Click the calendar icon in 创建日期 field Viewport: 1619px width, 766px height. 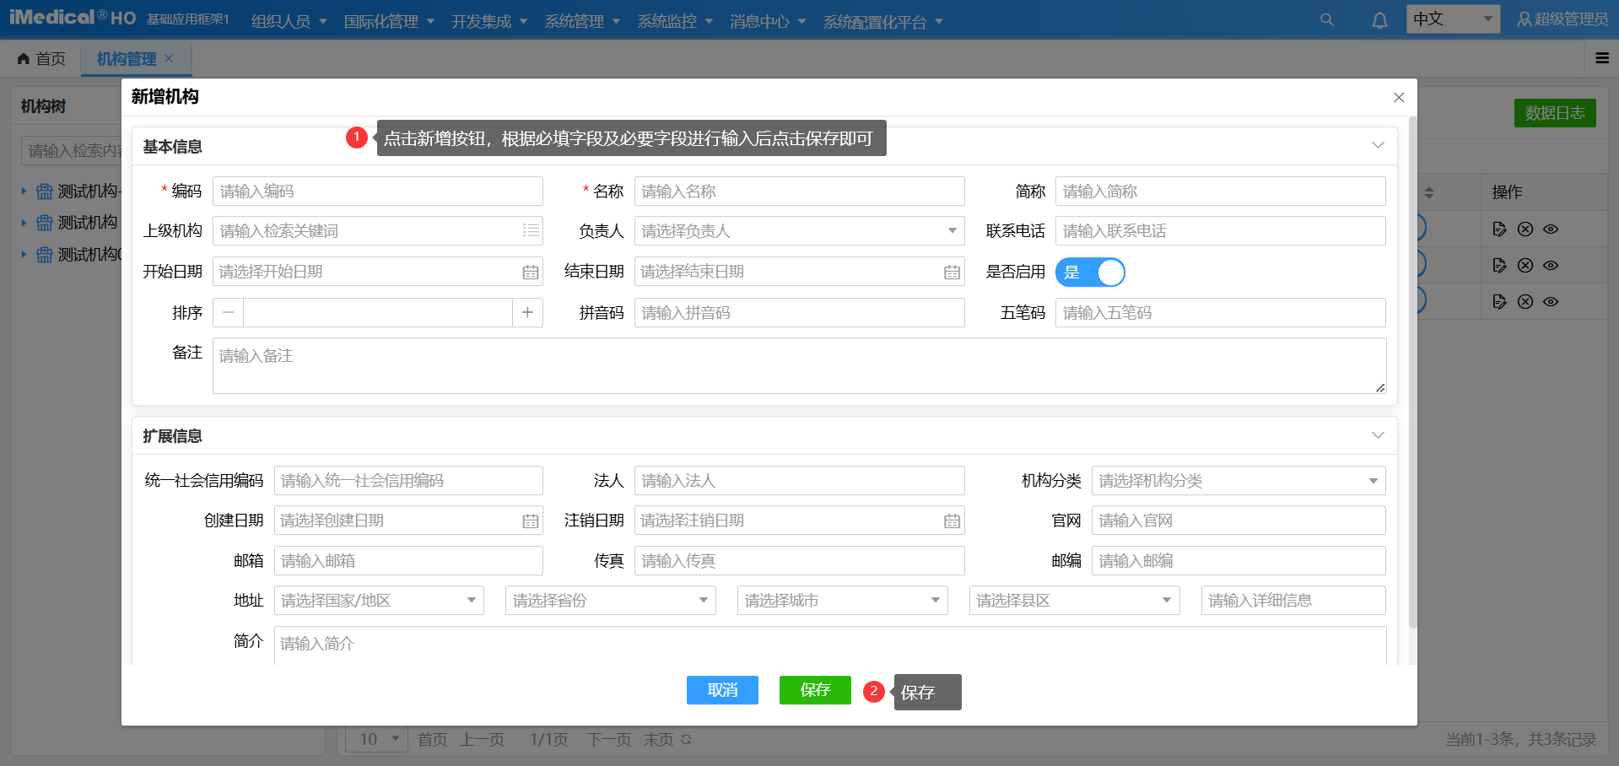[x=530, y=521]
